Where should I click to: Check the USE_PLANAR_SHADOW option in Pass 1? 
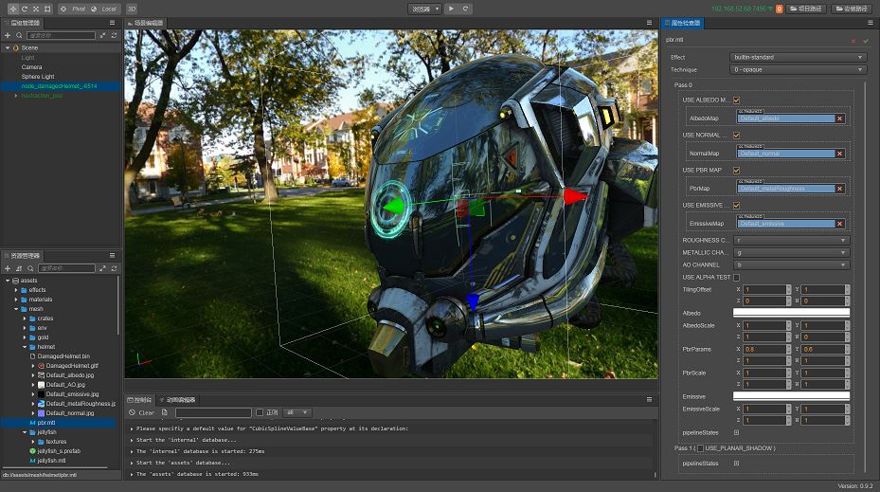[700, 447]
